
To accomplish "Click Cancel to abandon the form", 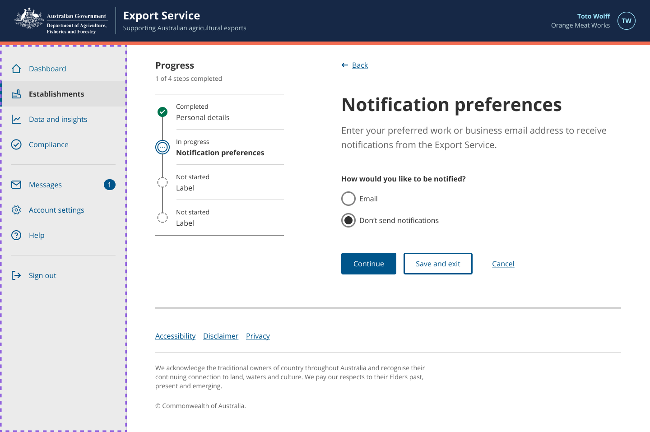I will click(x=503, y=264).
